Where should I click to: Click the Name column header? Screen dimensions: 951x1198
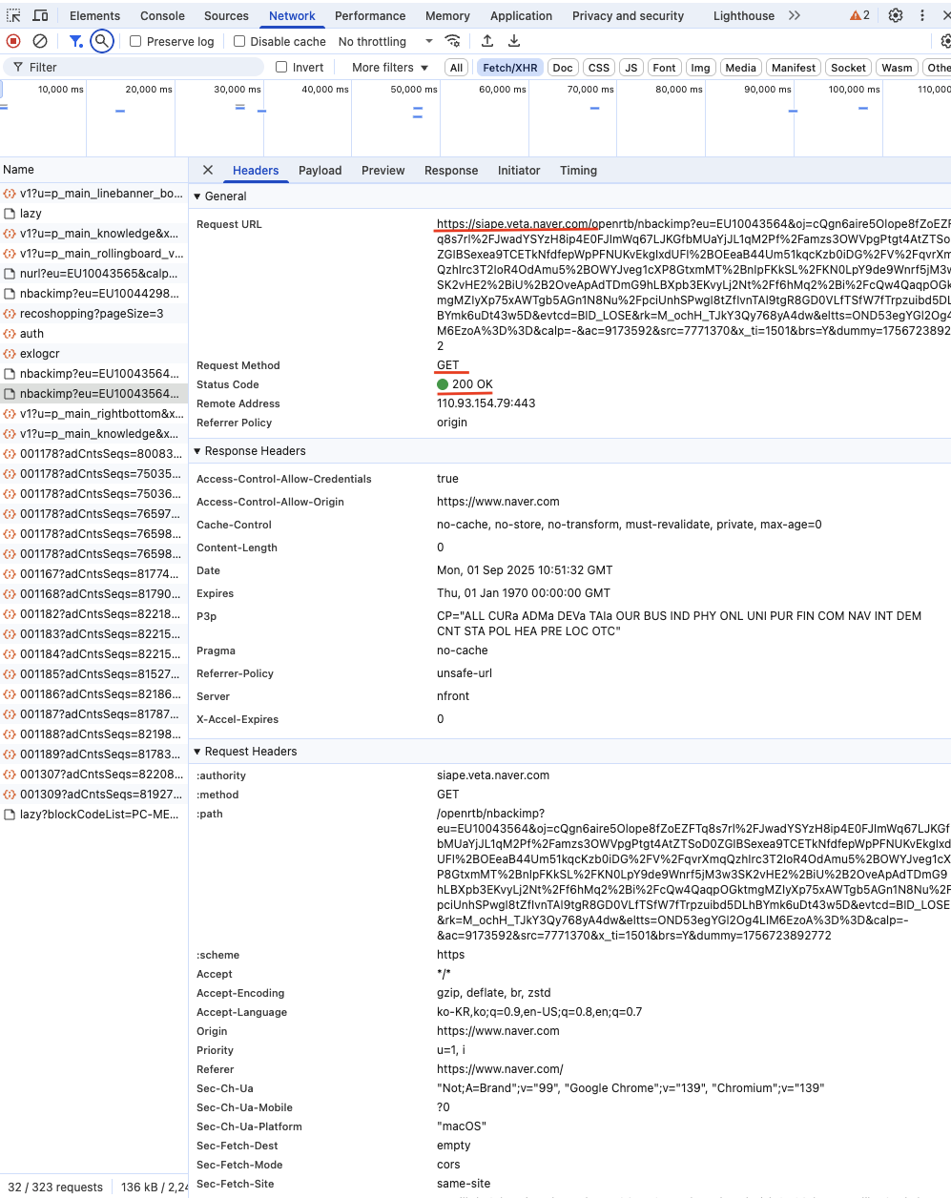point(93,169)
